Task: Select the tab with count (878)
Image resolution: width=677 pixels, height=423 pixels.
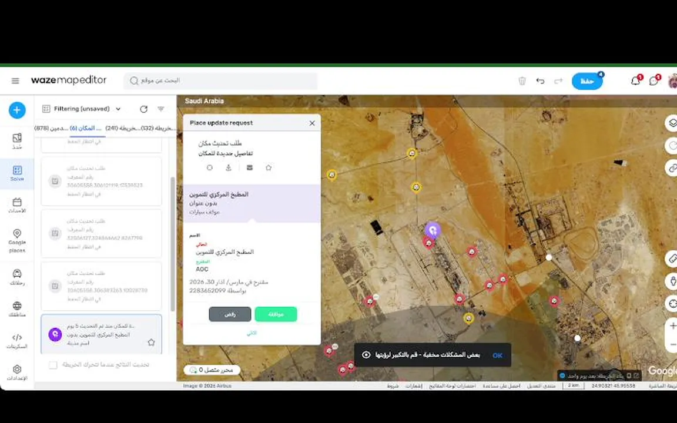Action: click(51, 128)
